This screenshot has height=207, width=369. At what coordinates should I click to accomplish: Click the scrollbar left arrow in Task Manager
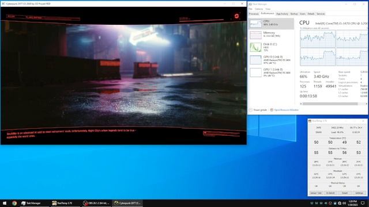coord(301,103)
